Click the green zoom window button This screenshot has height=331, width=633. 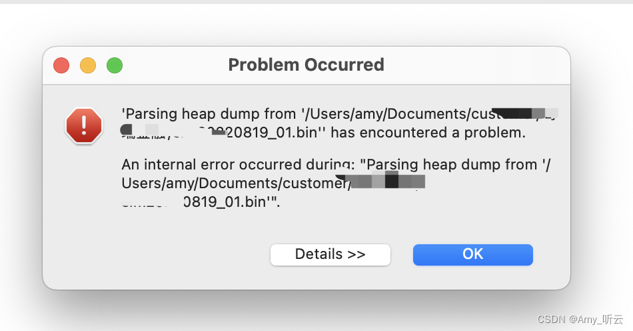click(115, 65)
